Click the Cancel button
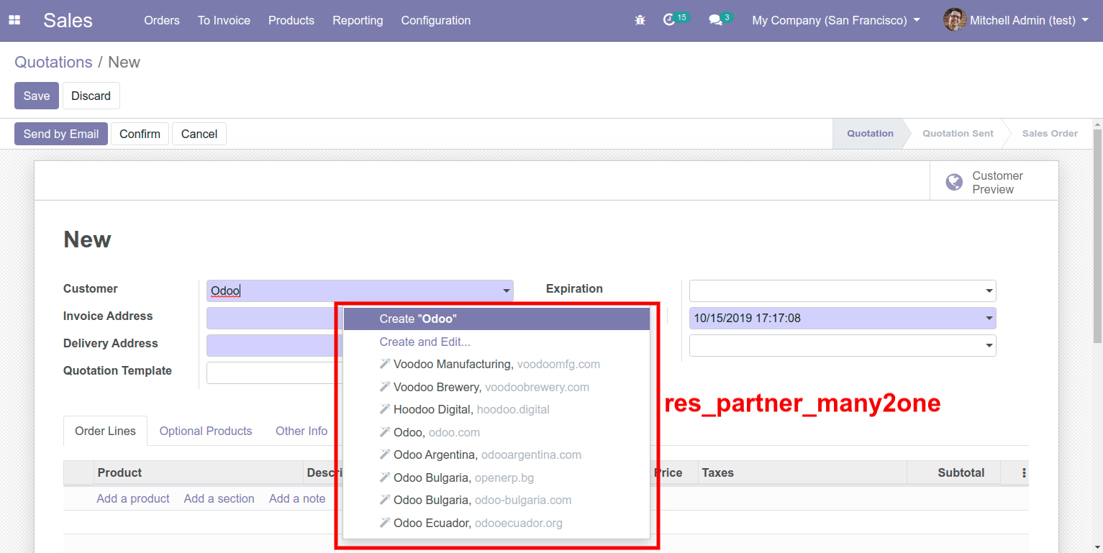Image resolution: width=1103 pixels, height=553 pixels. click(x=199, y=134)
